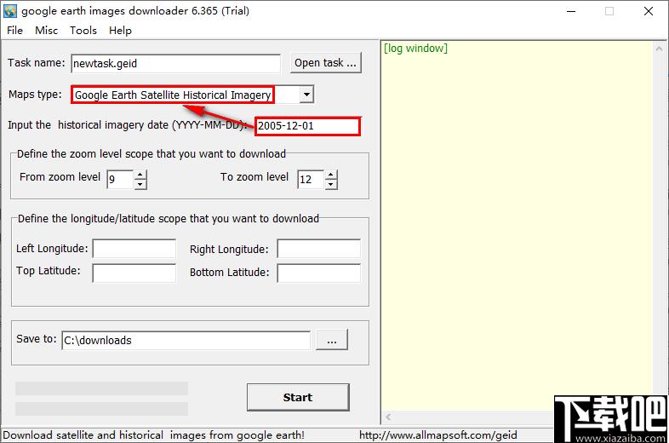Viewport: 669px width, 443px height.
Task: Click the Right Longitude input field
Action: pos(318,249)
